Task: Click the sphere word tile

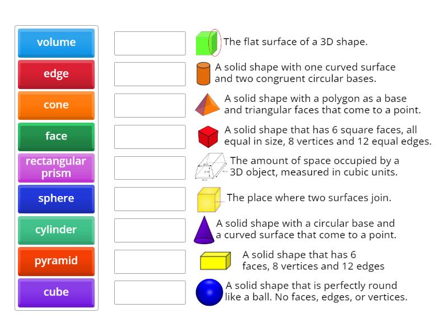Action: pyautogui.click(x=56, y=199)
